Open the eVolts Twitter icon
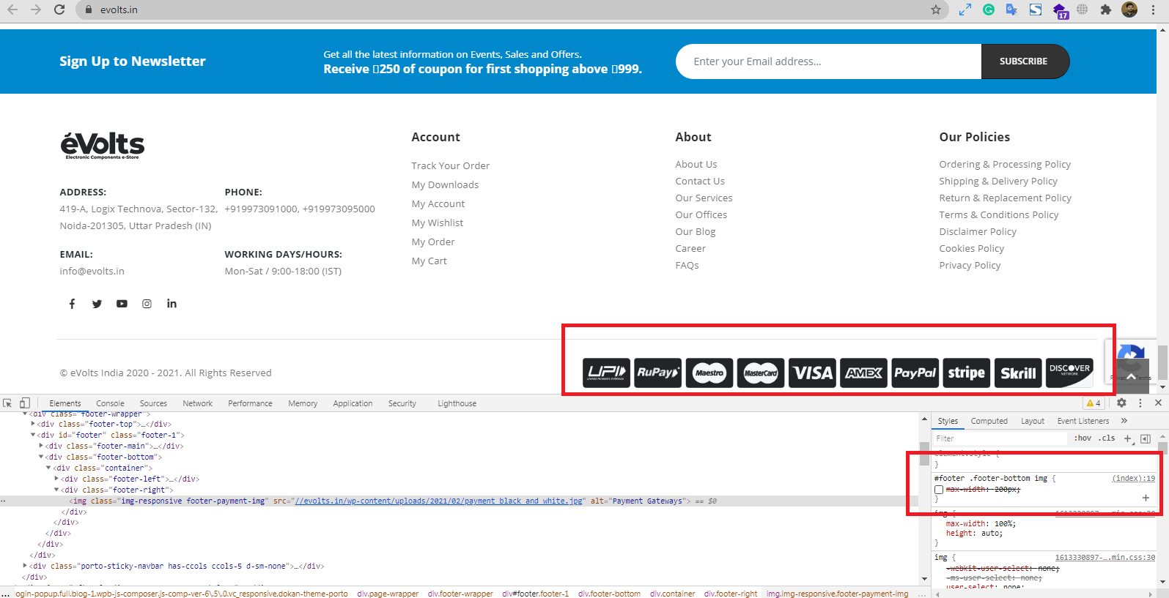Image resolution: width=1169 pixels, height=598 pixels. 97,304
